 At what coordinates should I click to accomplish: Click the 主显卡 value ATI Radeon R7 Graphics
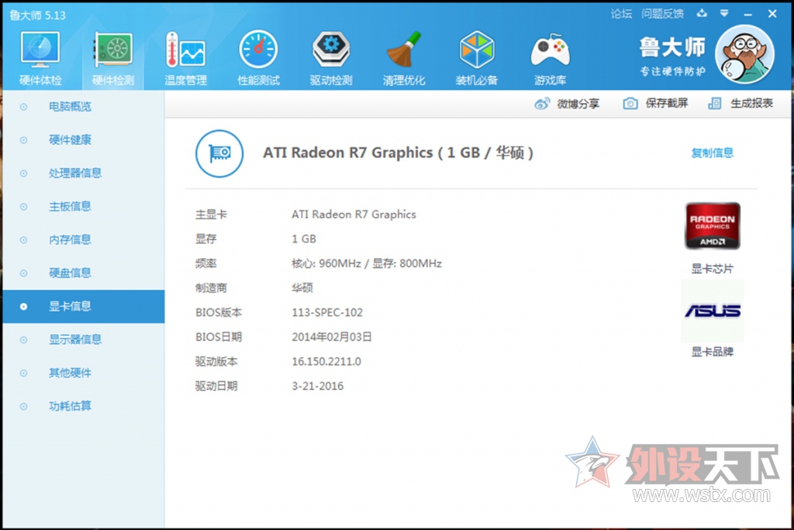pos(354,215)
